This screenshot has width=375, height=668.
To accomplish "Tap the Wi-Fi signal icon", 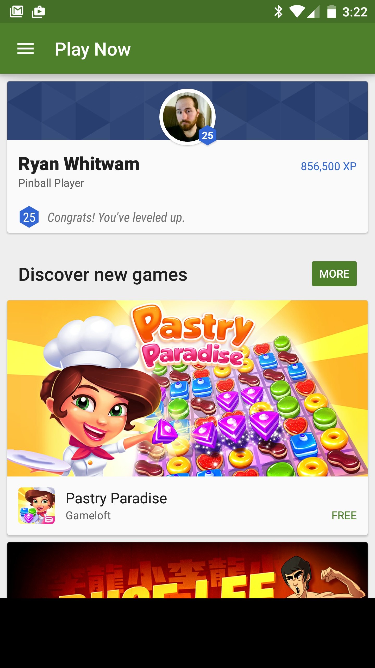I will pos(297,12).
